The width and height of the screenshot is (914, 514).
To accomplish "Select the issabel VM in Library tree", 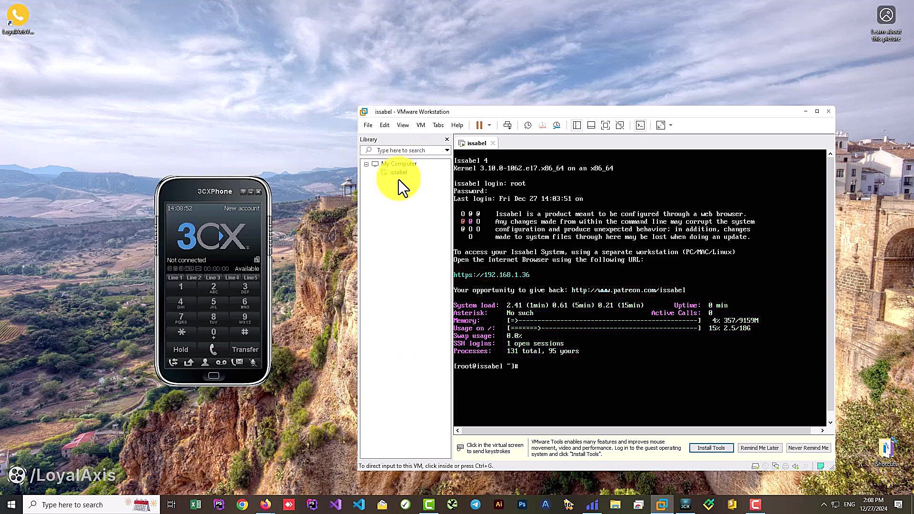I will (x=398, y=172).
